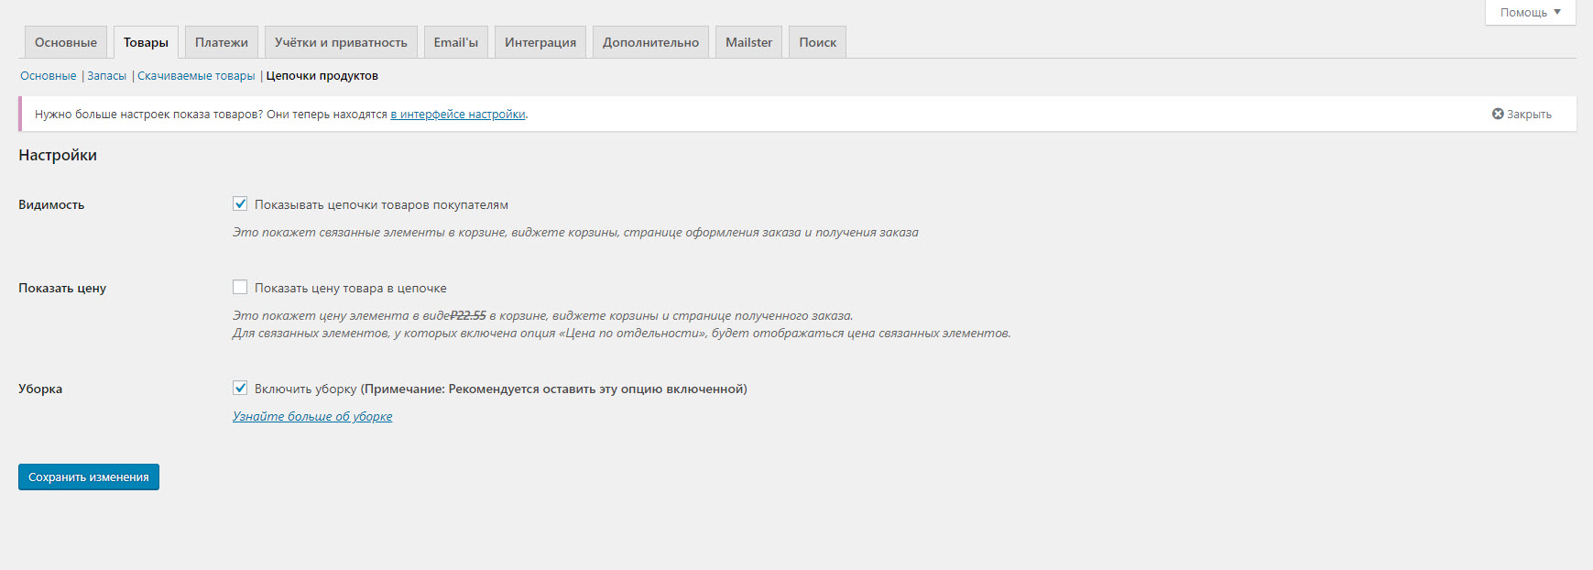Viewport: 1593px width, 570px height.
Task: Dismiss the notice with Закрыть icon
Action: (x=1521, y=115)
